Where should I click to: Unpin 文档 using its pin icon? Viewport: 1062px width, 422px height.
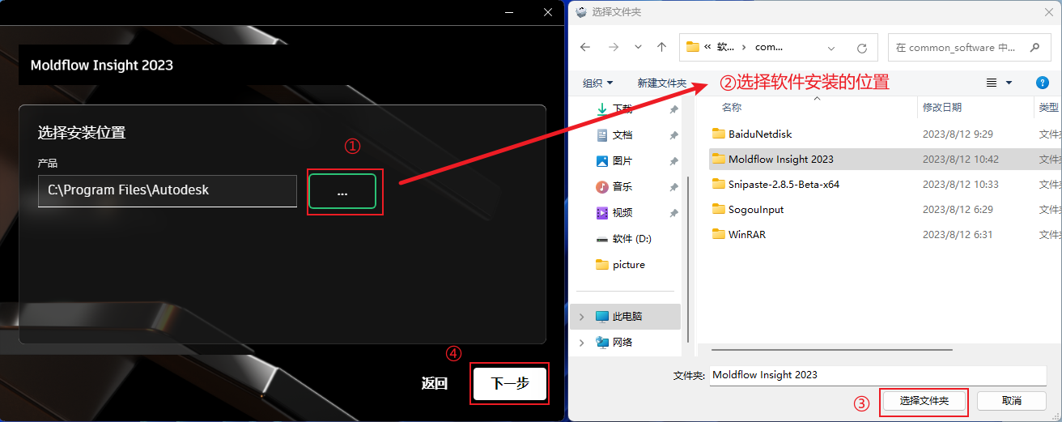pos(673,134)
